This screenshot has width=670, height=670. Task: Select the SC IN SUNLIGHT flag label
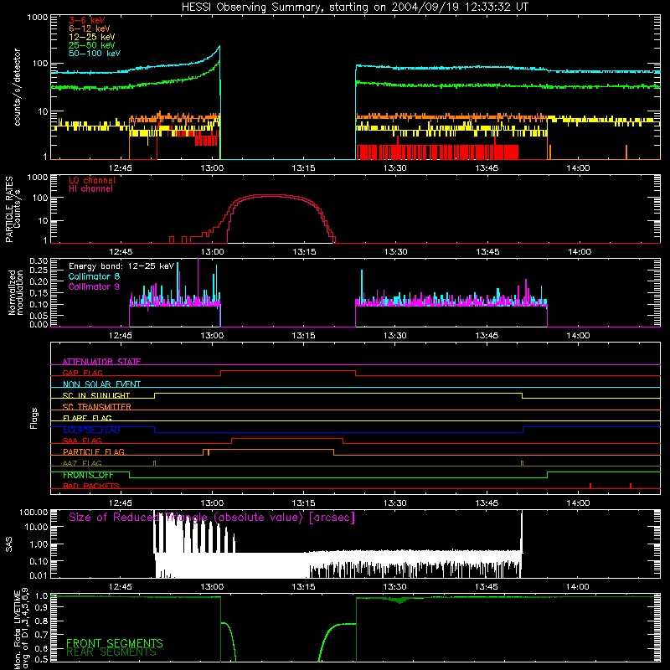tap(96, 395)
